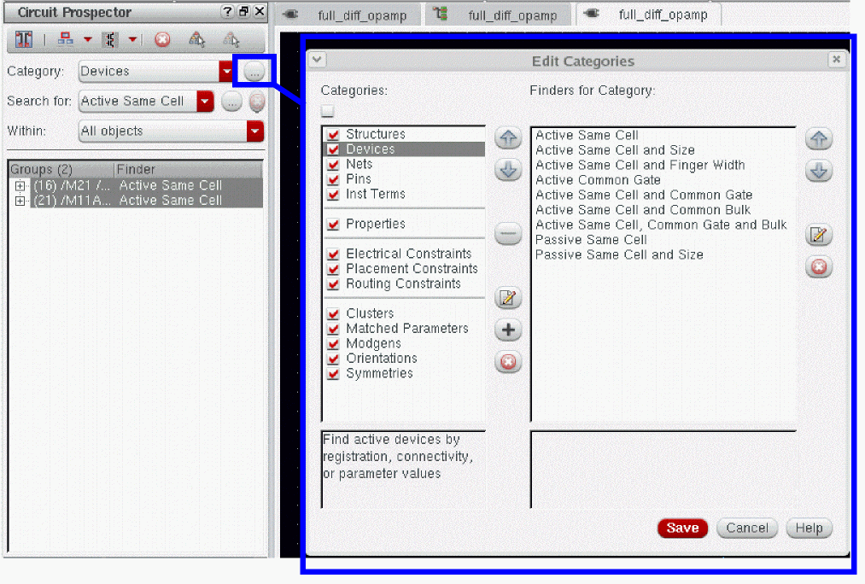Move selected finder up with arrow icon

point(819,139)
